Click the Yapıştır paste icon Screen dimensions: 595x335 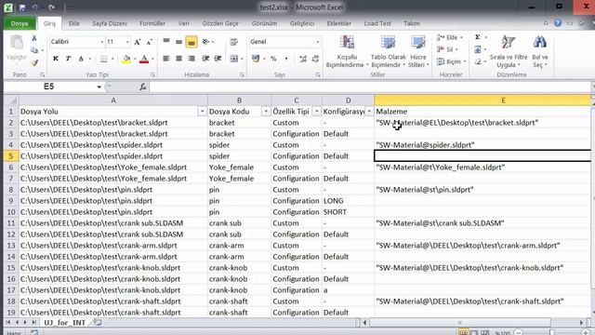tap(17, 43)
